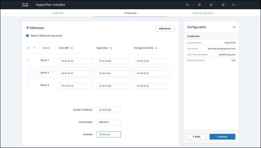The height and width of the screenshot is (148, 261).
Task: Click the Credentials section header in Configuration
Action: (193, 36)
